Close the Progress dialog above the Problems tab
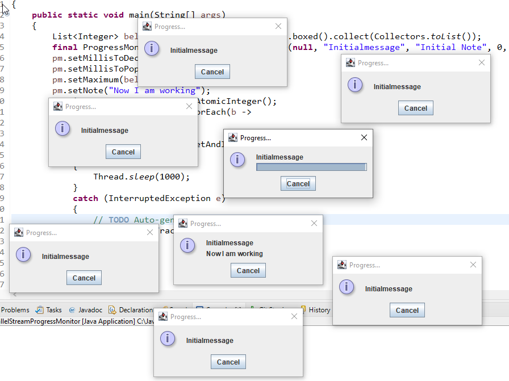Image resolution: width=509 pixels, height=381 pixels. pyautogui.click(x=149, y=232)
